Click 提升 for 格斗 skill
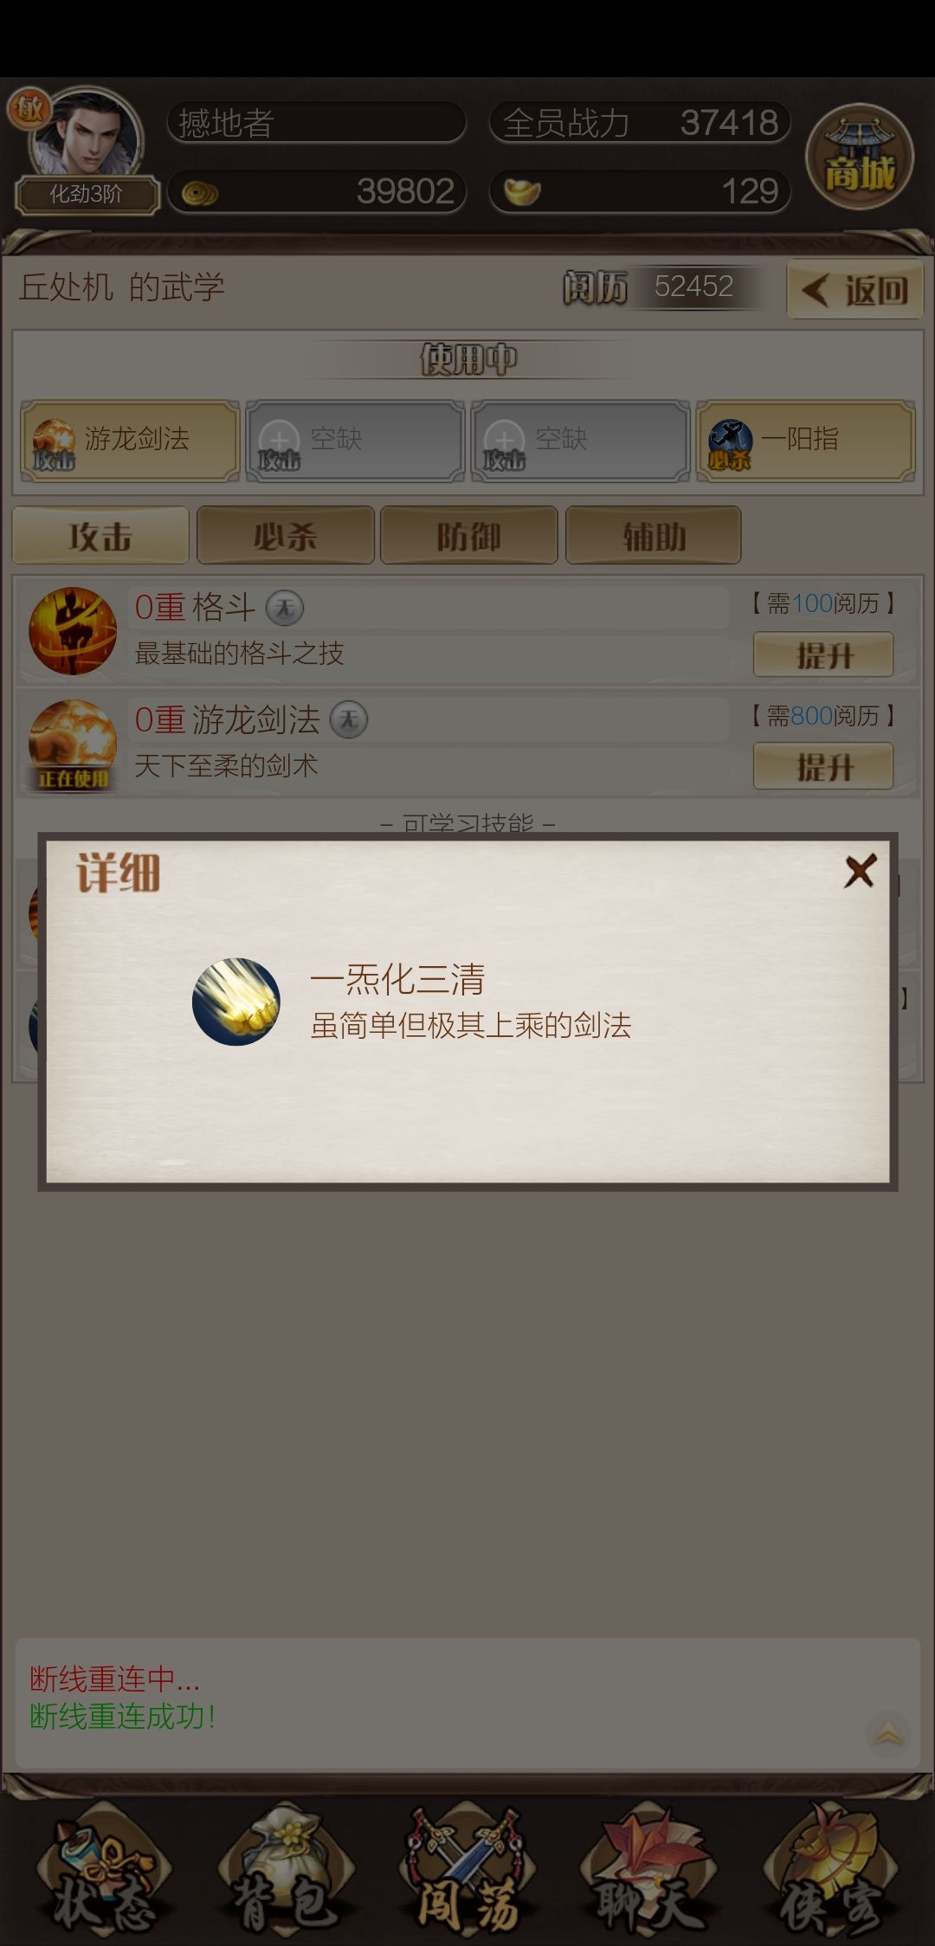 click(823, 654)
